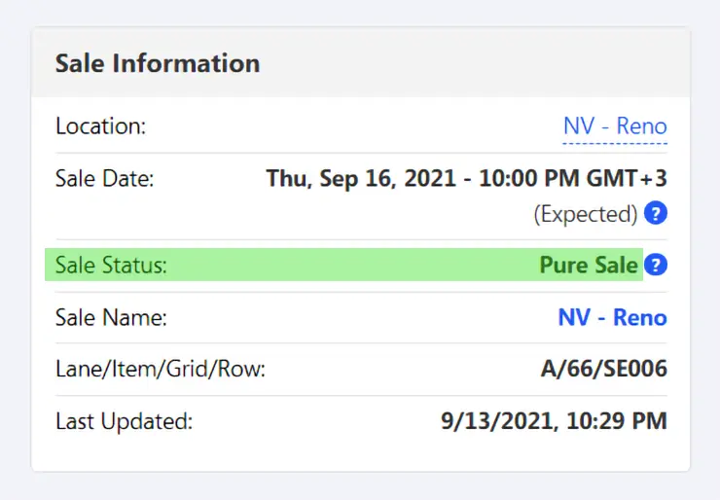Click the A/66/SE006 value
The image size is (720, 500).
(x=604, y=369)
